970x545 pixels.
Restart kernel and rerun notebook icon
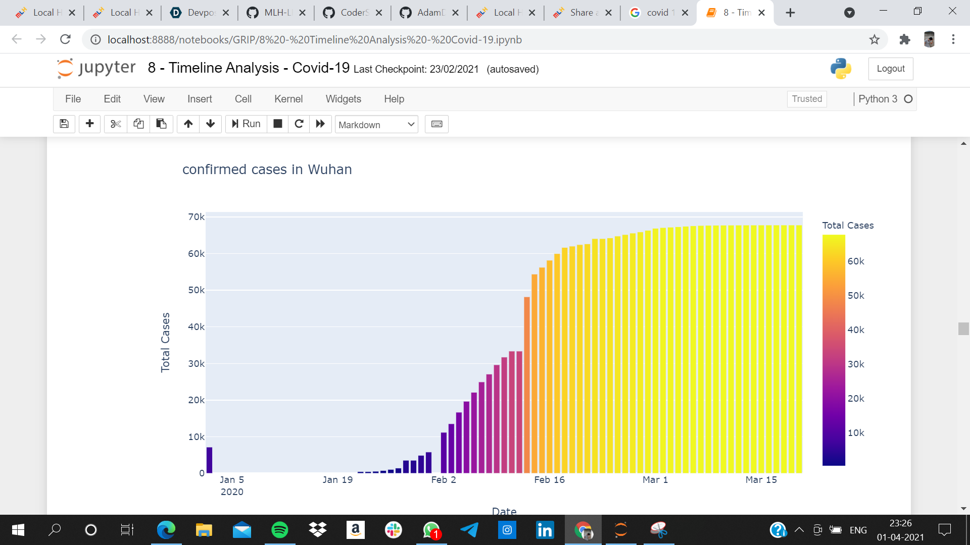coord(320,124)
